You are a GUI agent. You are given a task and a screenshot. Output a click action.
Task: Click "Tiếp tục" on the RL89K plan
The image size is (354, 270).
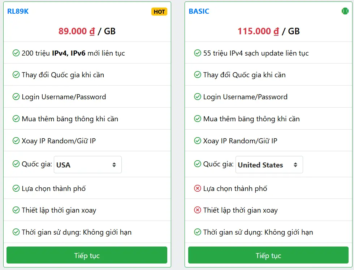tap(87, 255)
